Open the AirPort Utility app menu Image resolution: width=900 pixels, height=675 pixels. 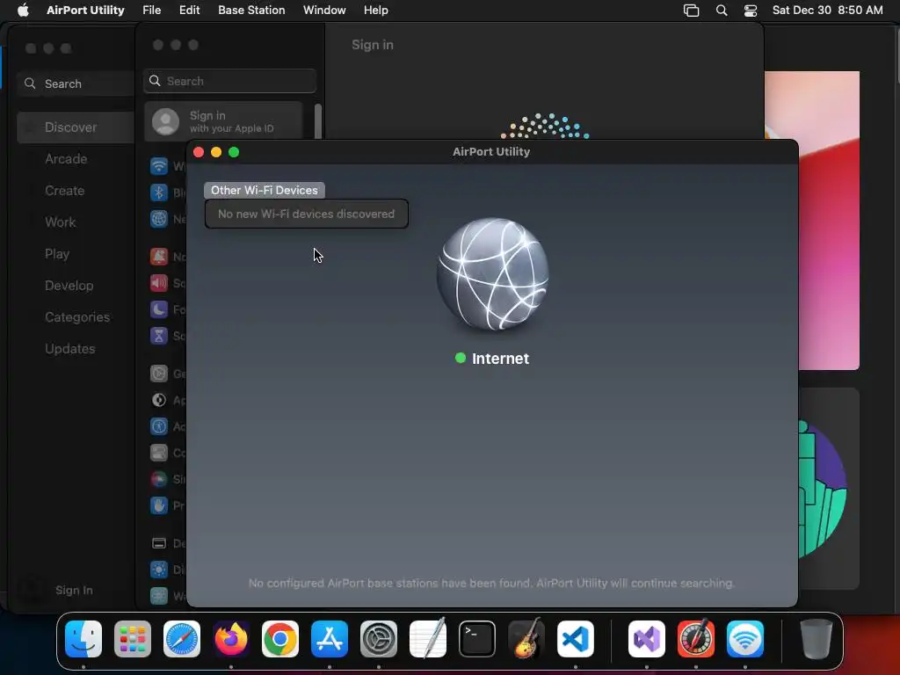[85, 11]
